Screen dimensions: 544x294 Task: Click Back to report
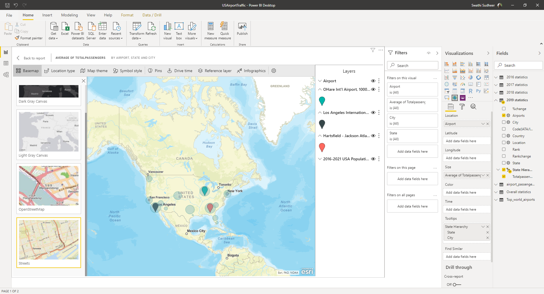(31, 58)
